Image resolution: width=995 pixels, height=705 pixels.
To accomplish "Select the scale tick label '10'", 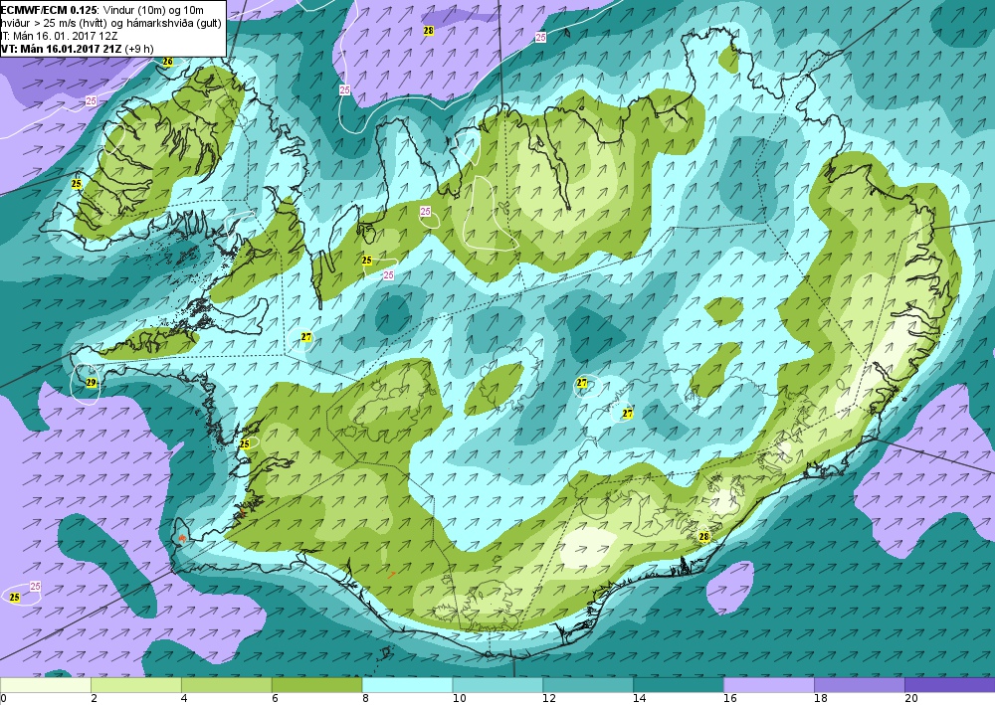I will [459, 699].
